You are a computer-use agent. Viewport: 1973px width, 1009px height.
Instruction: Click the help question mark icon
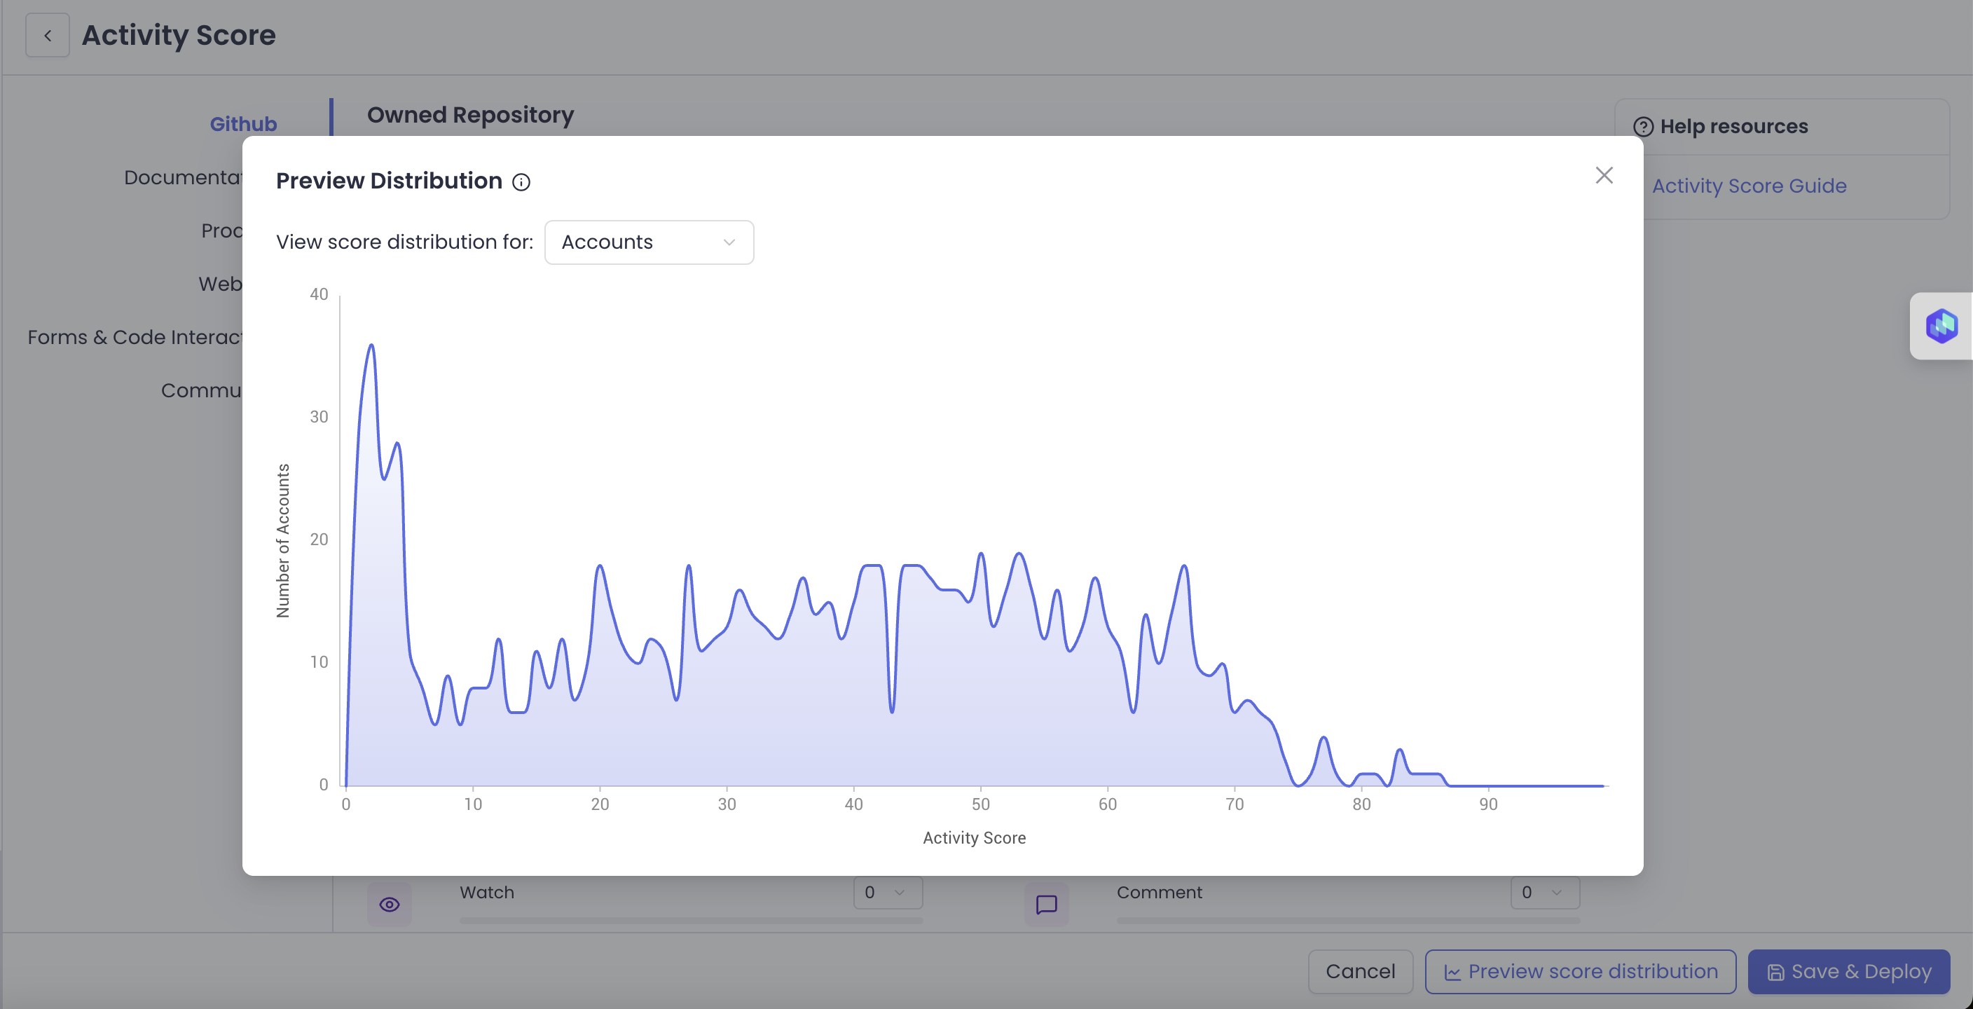pos(1643,126)
